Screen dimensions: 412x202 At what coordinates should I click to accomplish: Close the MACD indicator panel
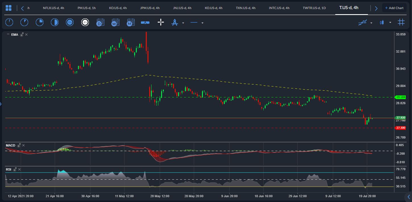tap(24, 145)
